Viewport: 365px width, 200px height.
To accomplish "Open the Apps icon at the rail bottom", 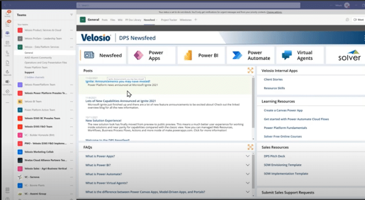I will [x=7, y=190].
